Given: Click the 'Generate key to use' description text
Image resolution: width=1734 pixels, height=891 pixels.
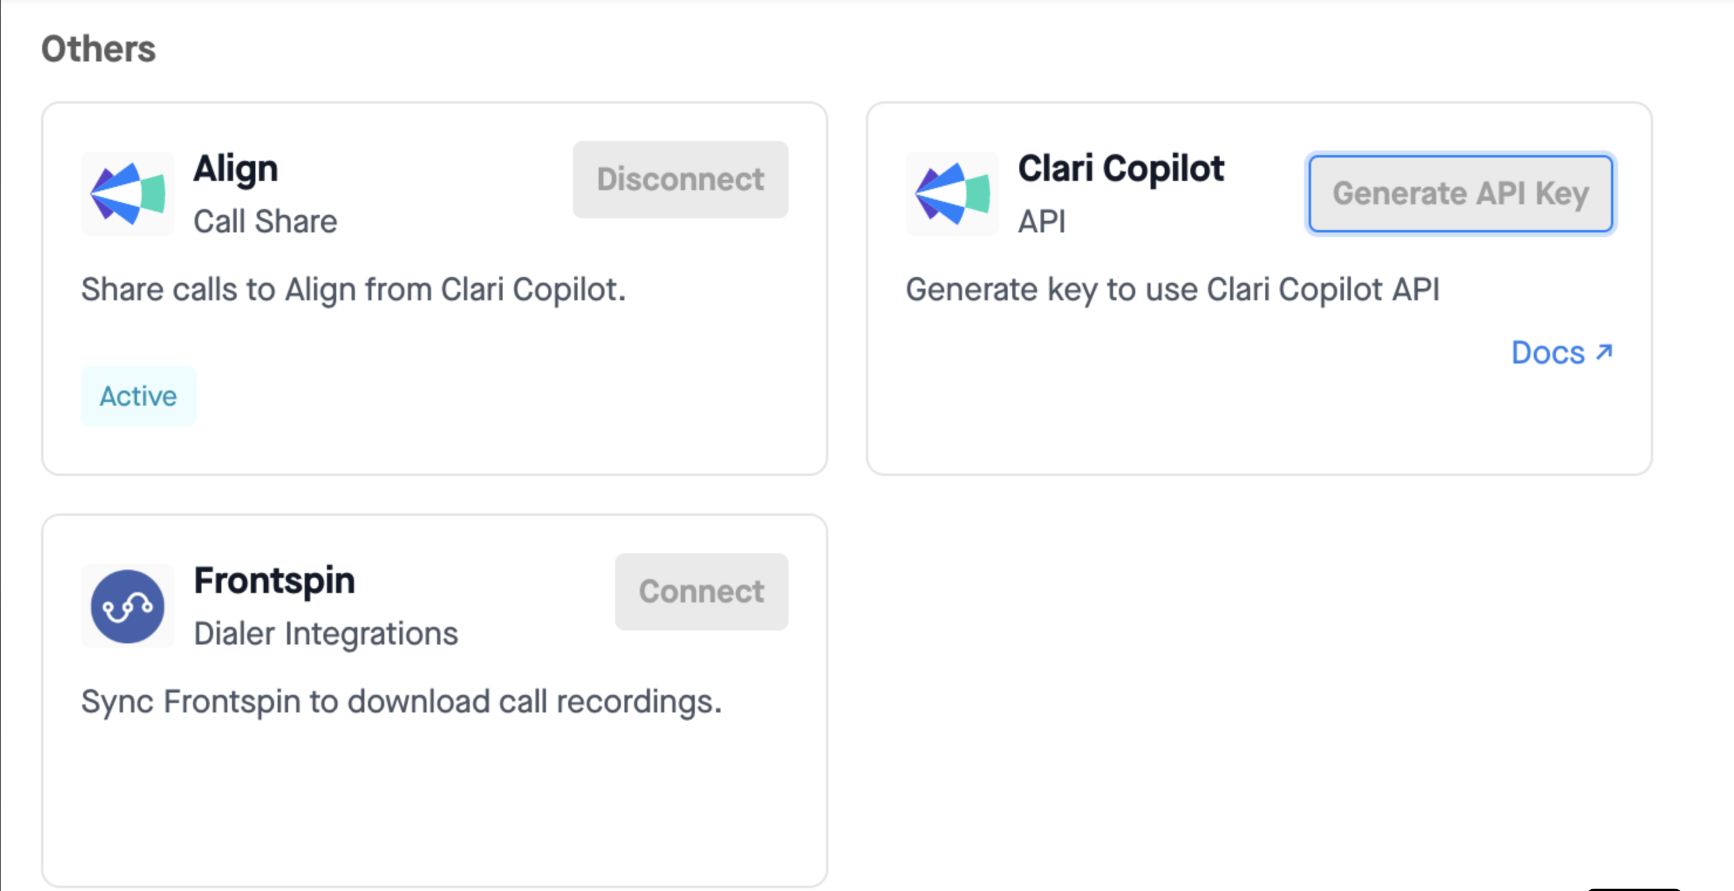Looking at the screenshot, I should [1172, 290].
